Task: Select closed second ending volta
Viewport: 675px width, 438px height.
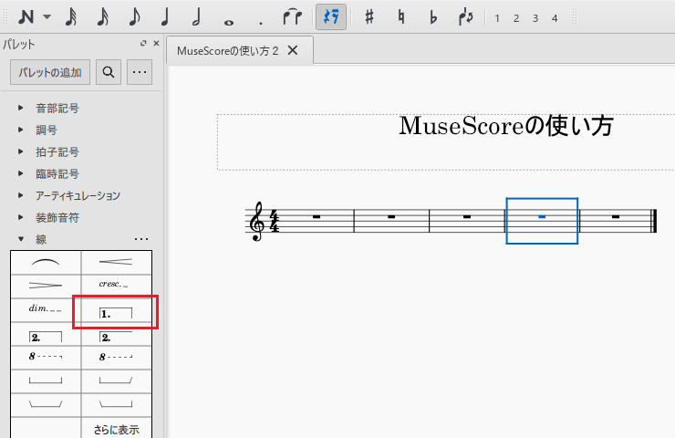Action: click(46, 334)
